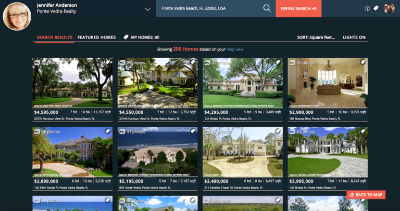Open 60 photos icon on bottom-row marsh listing
400x211 pixels.
point(207,201)
